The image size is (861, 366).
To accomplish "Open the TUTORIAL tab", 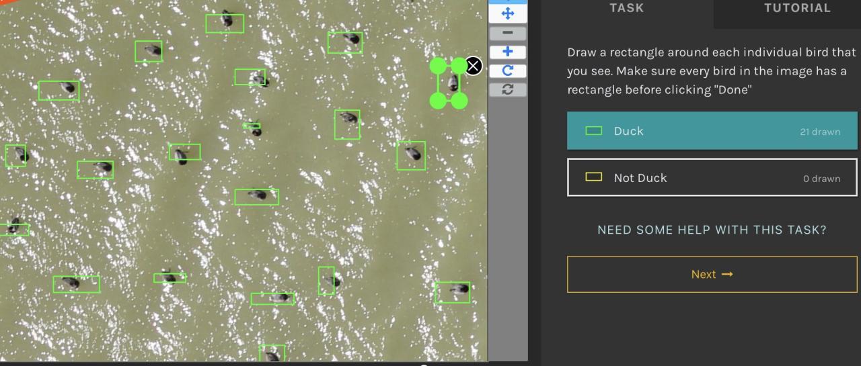I will [796, 9].
